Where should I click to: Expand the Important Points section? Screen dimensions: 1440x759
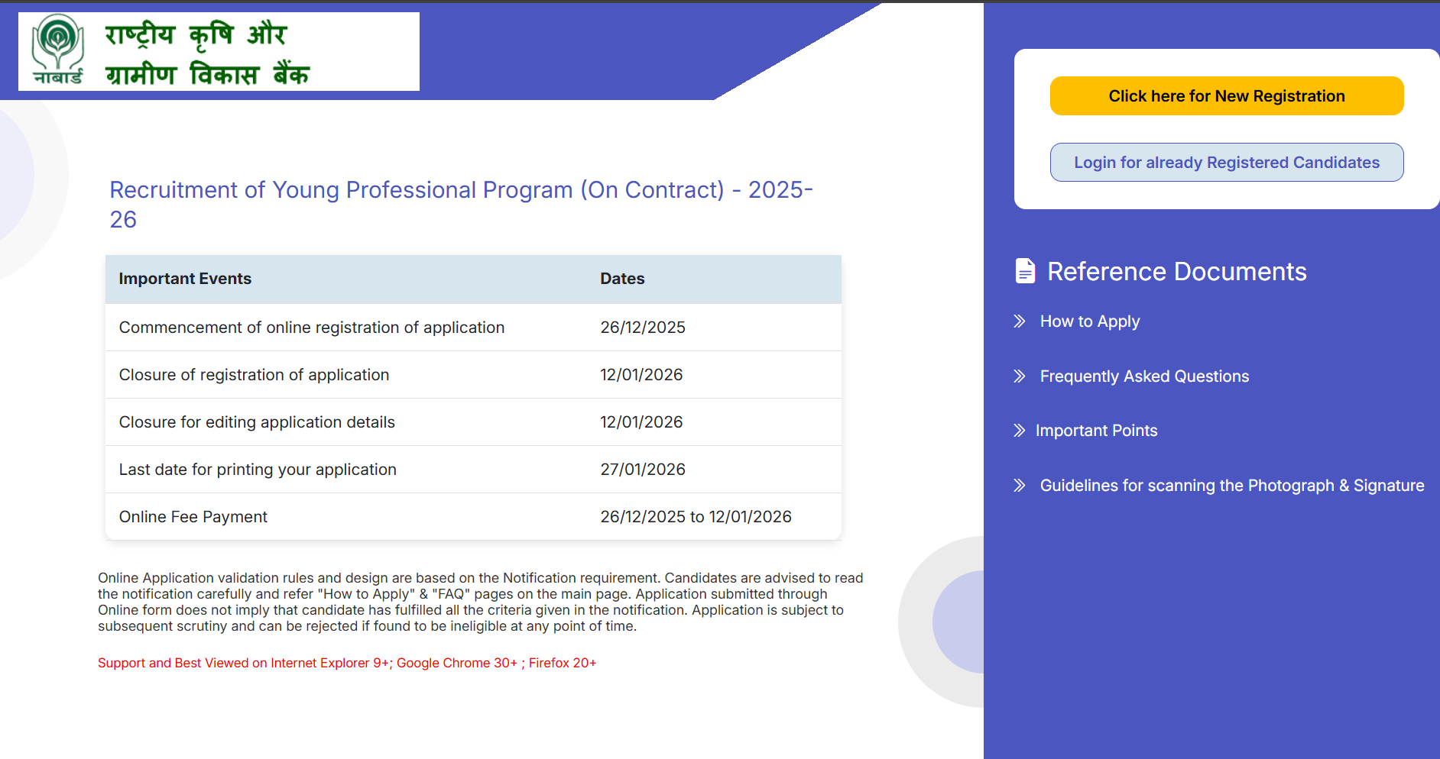(1096, 431)
